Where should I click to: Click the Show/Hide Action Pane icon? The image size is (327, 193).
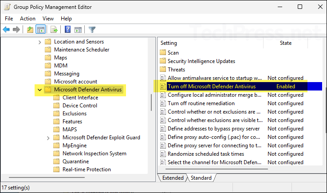[78, 30]
